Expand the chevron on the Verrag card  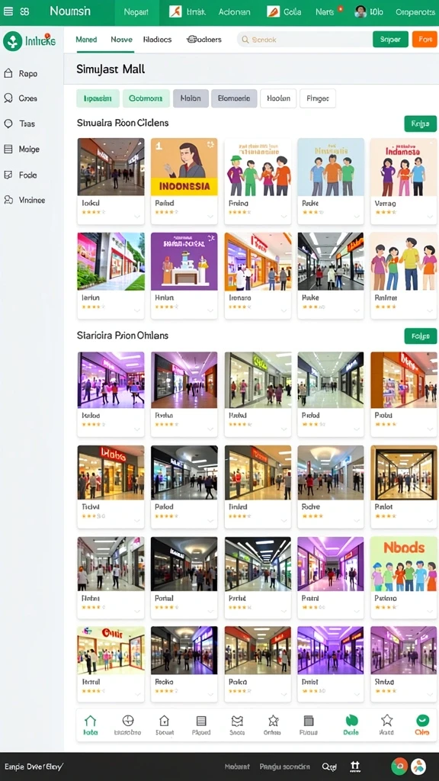tap(431, 217)
